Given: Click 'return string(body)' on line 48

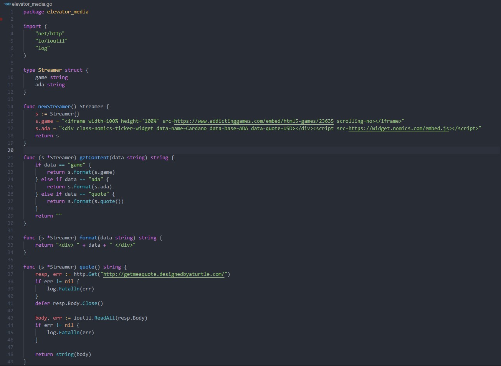Looking at the screenshot, I should (63, 354).
